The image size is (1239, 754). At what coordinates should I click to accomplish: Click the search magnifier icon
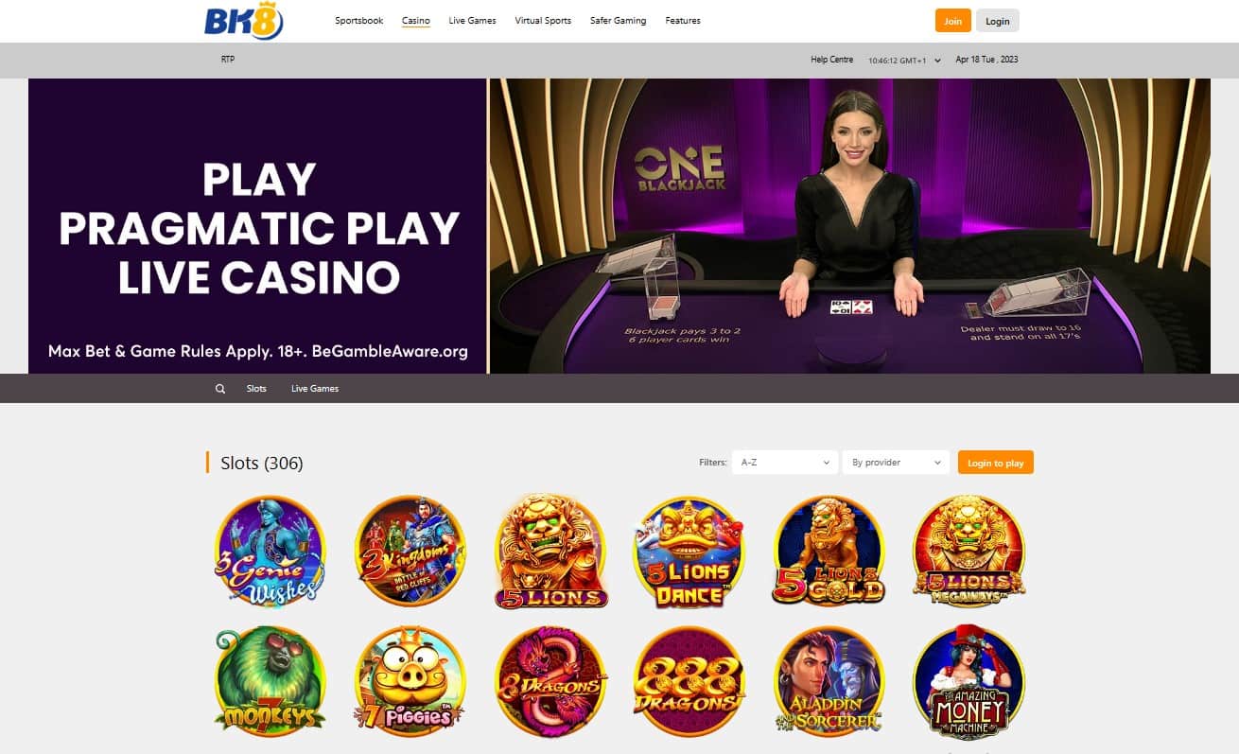pos(220,389)
